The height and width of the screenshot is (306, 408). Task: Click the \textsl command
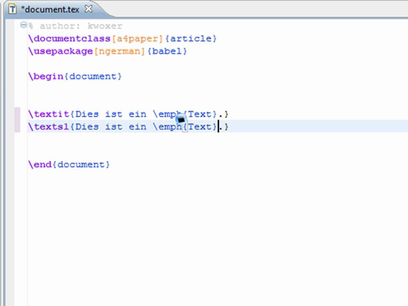coord(49,127)
